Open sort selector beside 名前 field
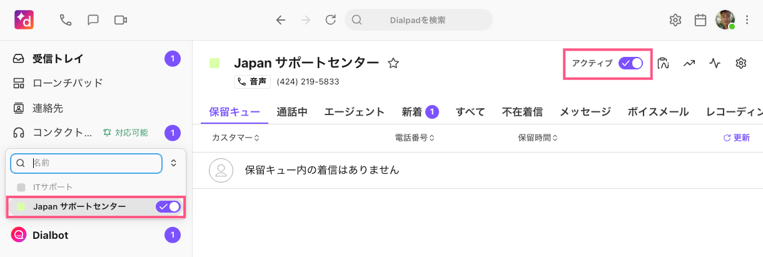The image size is (763, 257). tap(173, 163)
